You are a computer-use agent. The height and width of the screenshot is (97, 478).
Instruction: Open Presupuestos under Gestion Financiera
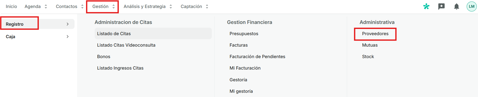[244, 34]
